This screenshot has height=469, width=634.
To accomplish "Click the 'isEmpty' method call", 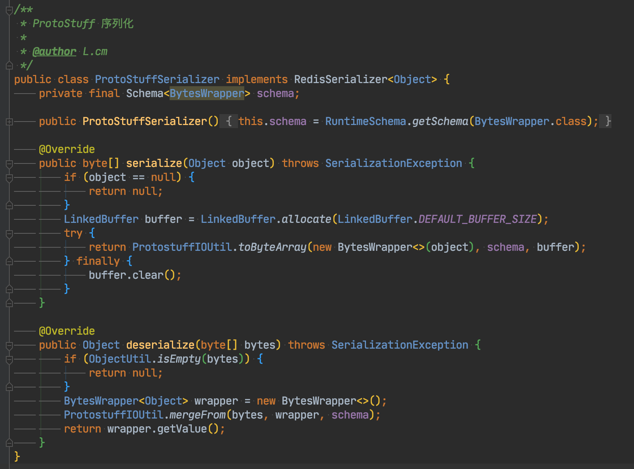I will click(179, 359).
